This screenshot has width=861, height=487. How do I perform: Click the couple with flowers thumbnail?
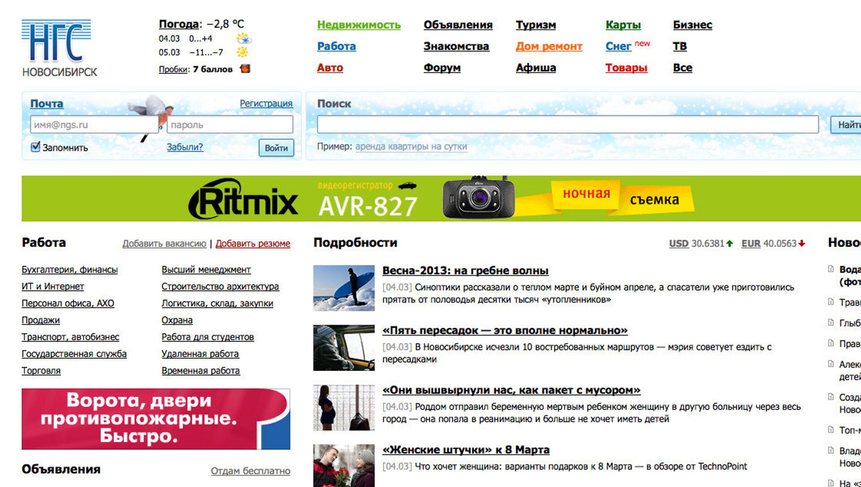344,466
